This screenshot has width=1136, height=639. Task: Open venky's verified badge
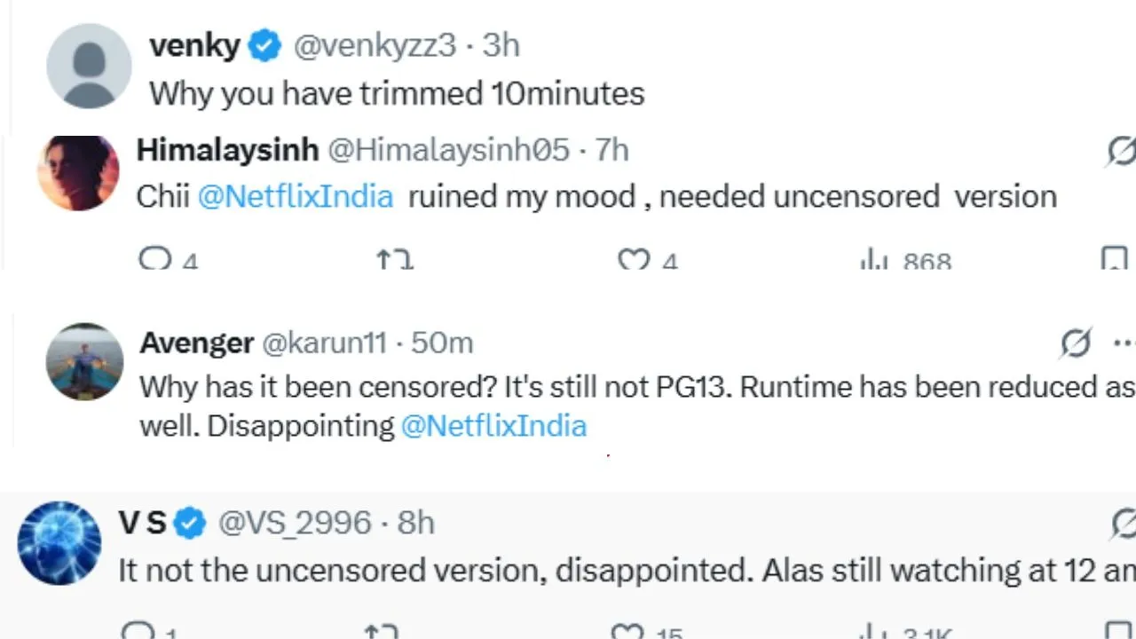(x=264, y=45)
